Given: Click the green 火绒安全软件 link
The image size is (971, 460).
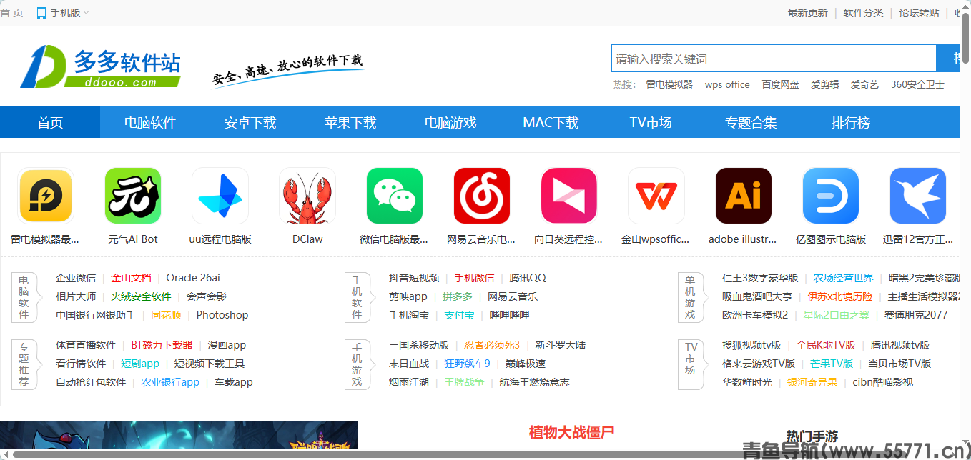Looking at the screenshot, I should pyautogui.click(x=141, y=296).
